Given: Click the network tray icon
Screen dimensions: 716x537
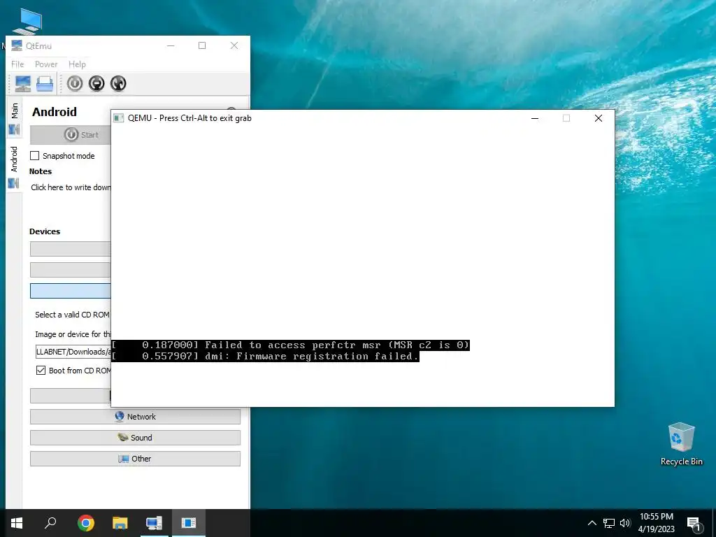Looking at the screenshot, I should pyautogui.click(x=609, y=523).
